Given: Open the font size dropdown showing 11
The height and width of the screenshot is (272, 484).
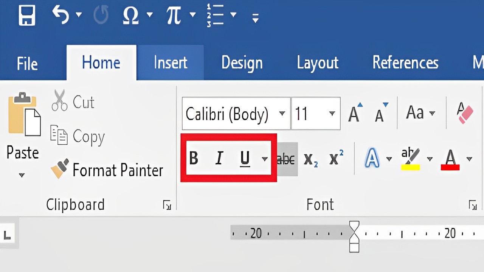Looking at the screenshot, I should coord(332,114).
